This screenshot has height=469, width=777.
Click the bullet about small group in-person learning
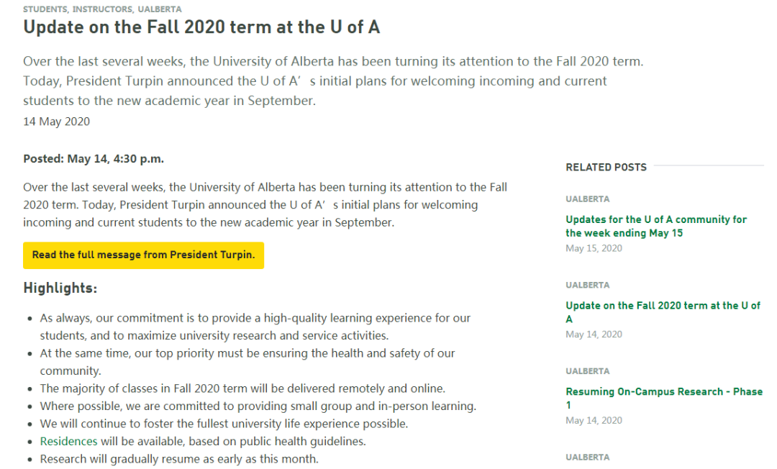258,406
